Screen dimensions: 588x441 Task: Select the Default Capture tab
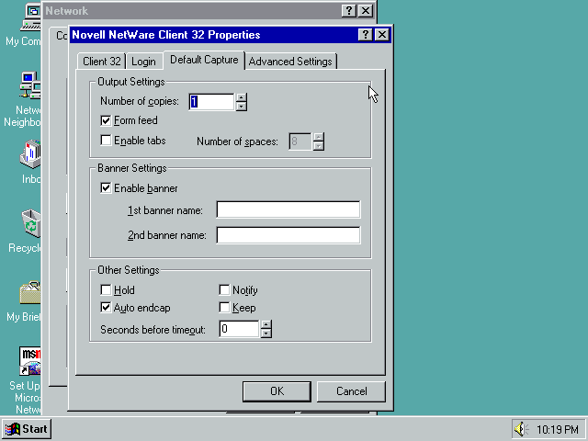[204, 60]
